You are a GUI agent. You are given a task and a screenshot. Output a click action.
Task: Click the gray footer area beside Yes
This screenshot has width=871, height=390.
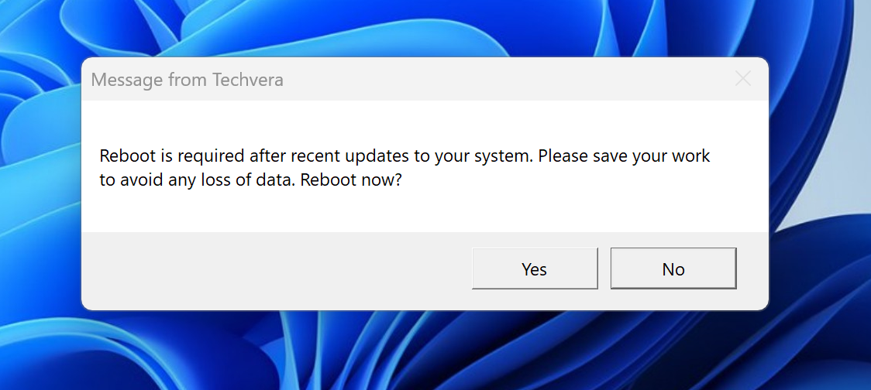277,270
